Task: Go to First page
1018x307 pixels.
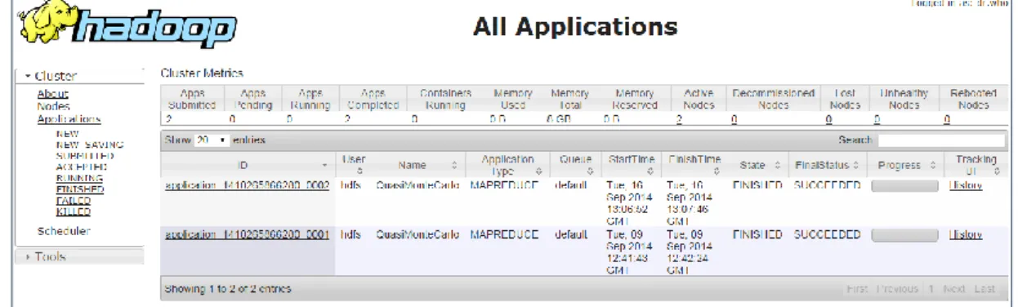Action: click(857, 289)
